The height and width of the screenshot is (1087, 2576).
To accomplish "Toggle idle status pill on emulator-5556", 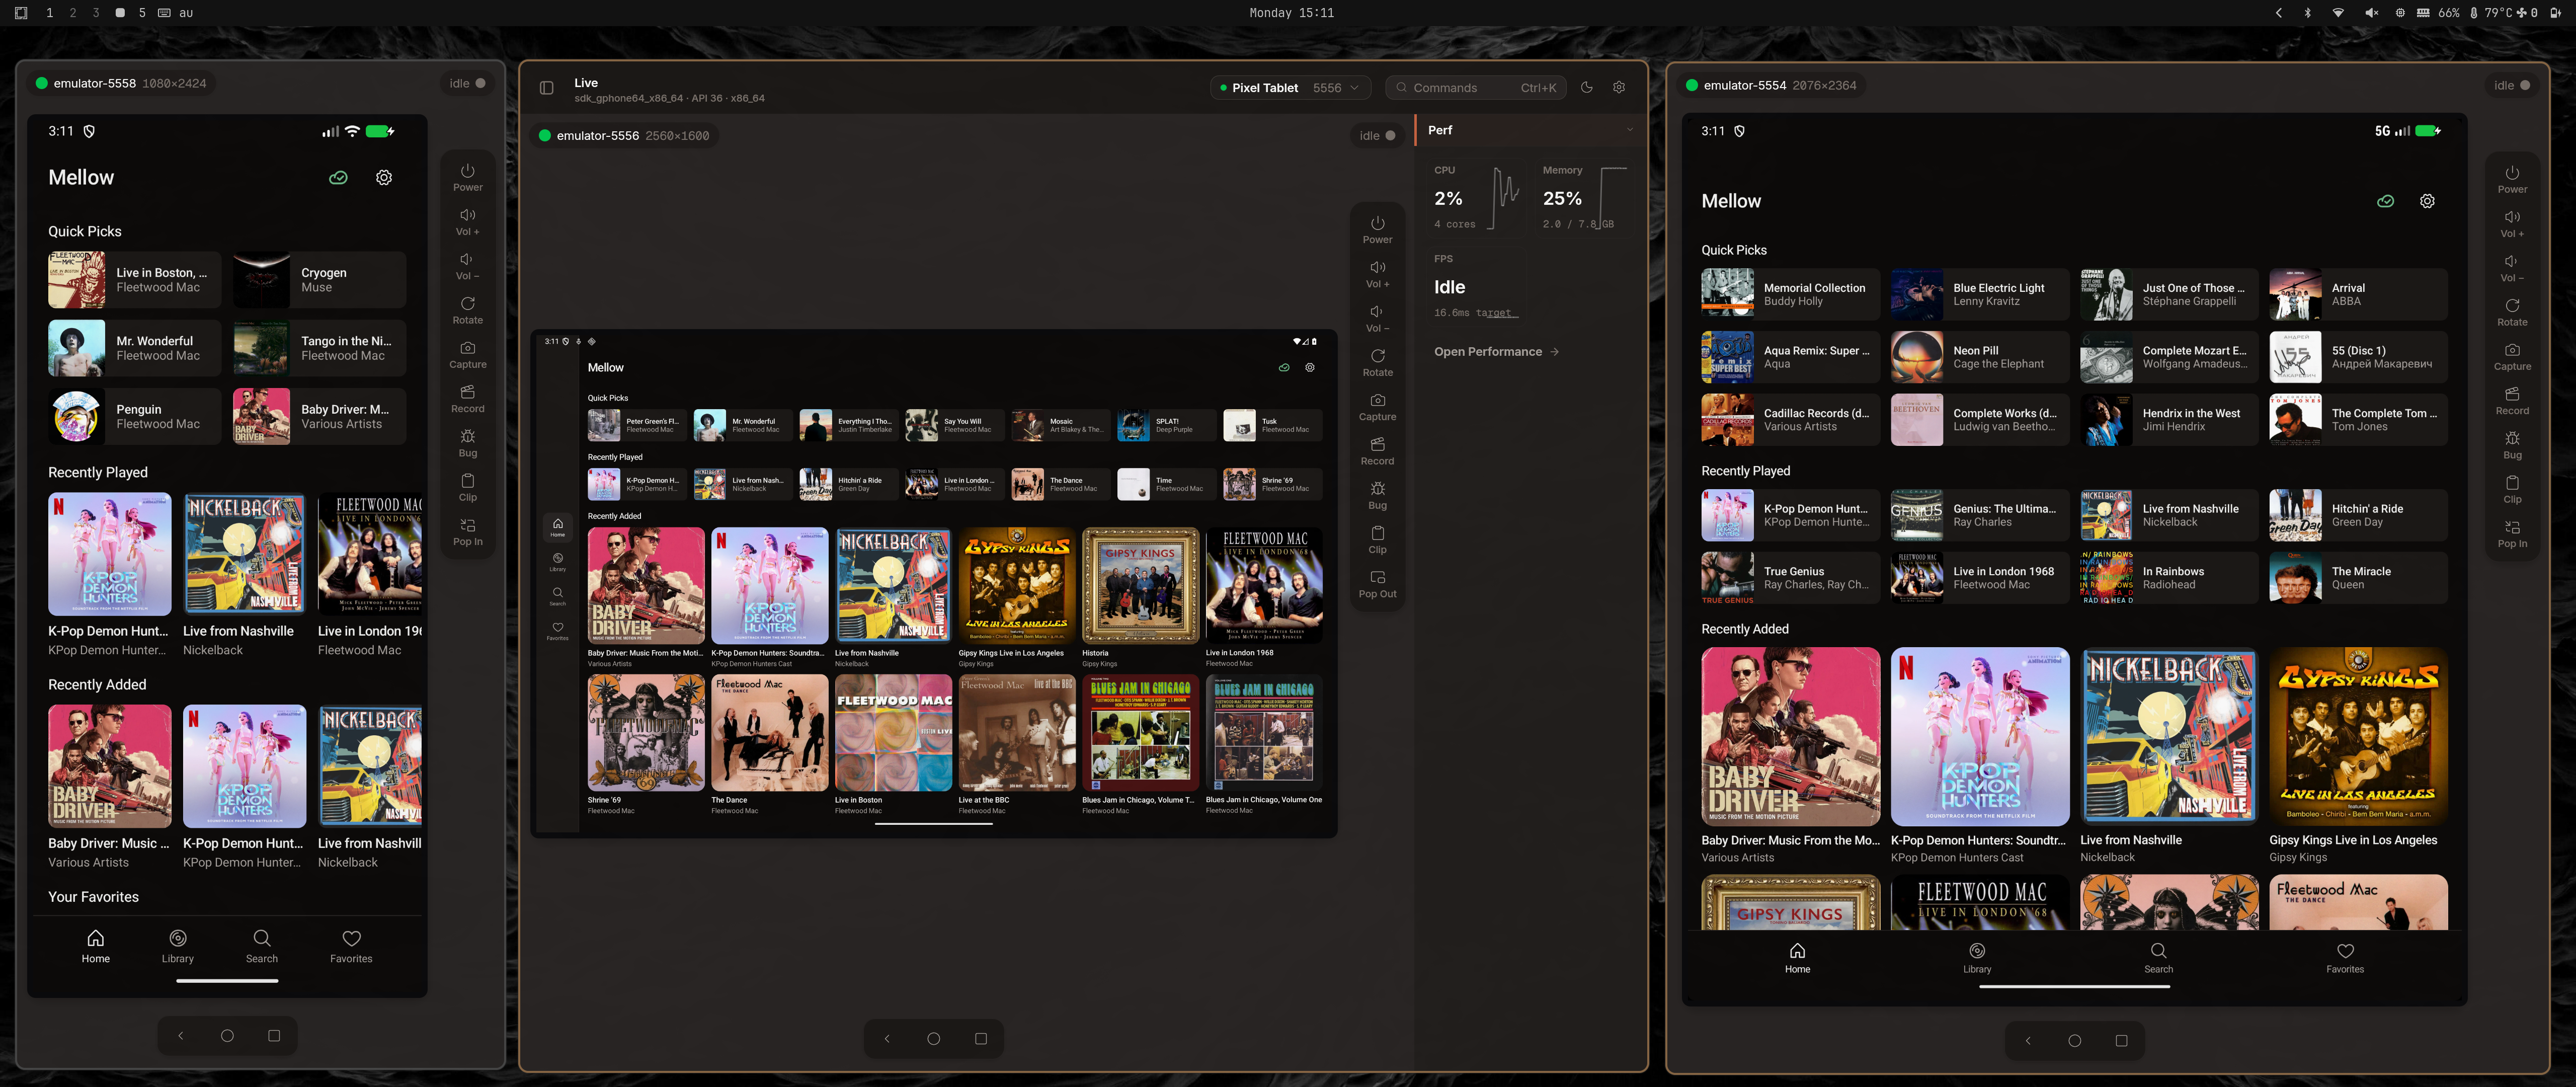I will (1377, 136).
